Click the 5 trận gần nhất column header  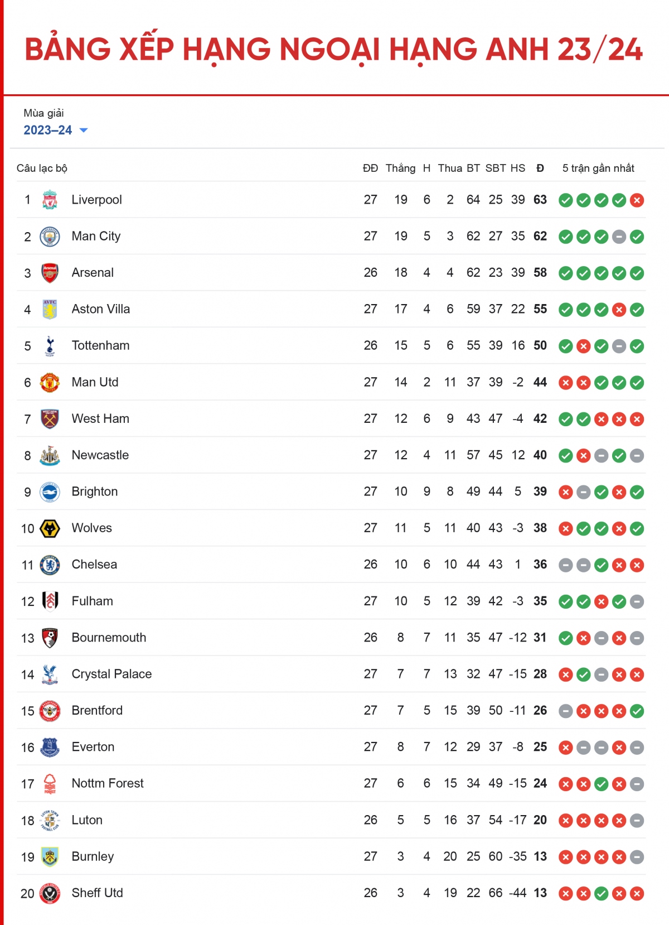point(598,168)
